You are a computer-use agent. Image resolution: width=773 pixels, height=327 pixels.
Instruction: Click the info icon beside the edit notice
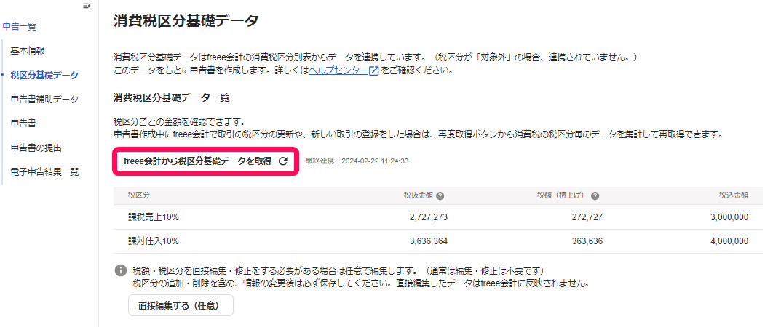[120, 270]
